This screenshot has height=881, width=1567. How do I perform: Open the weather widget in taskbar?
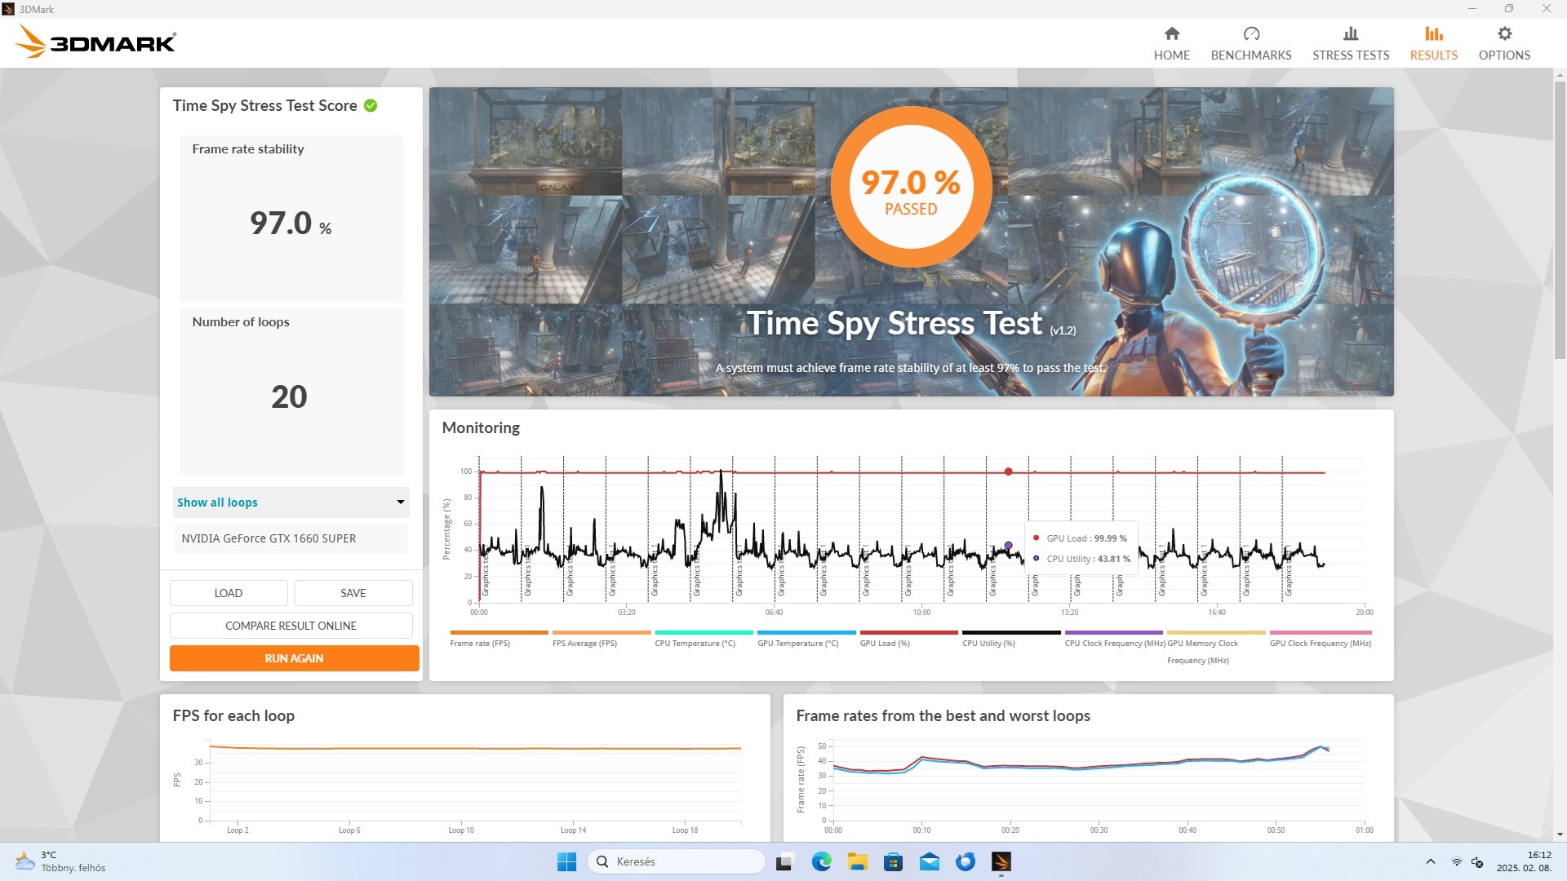[x=61, y=861]
